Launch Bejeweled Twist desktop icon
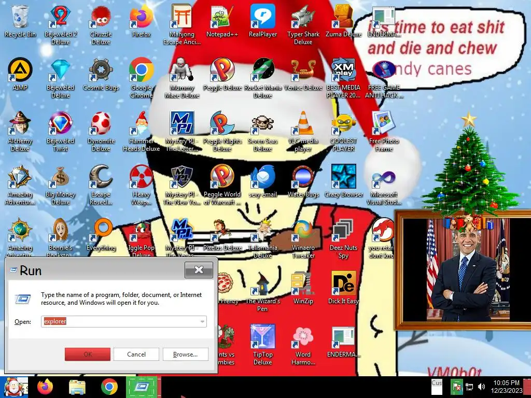This screenshot has width=531, height=398. 60,132
